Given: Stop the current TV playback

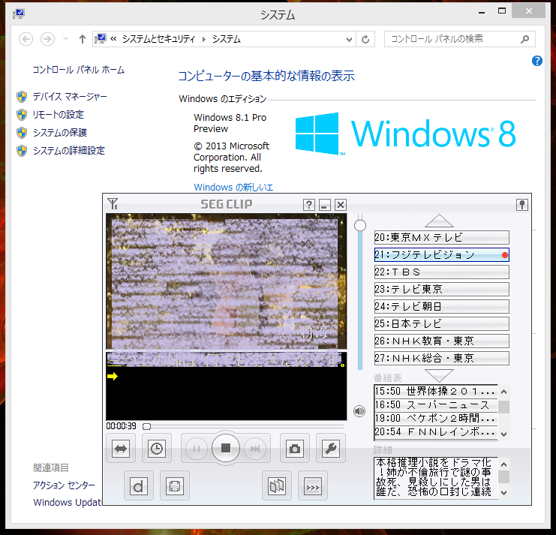Looking at the screenshot, I should 226,449.
